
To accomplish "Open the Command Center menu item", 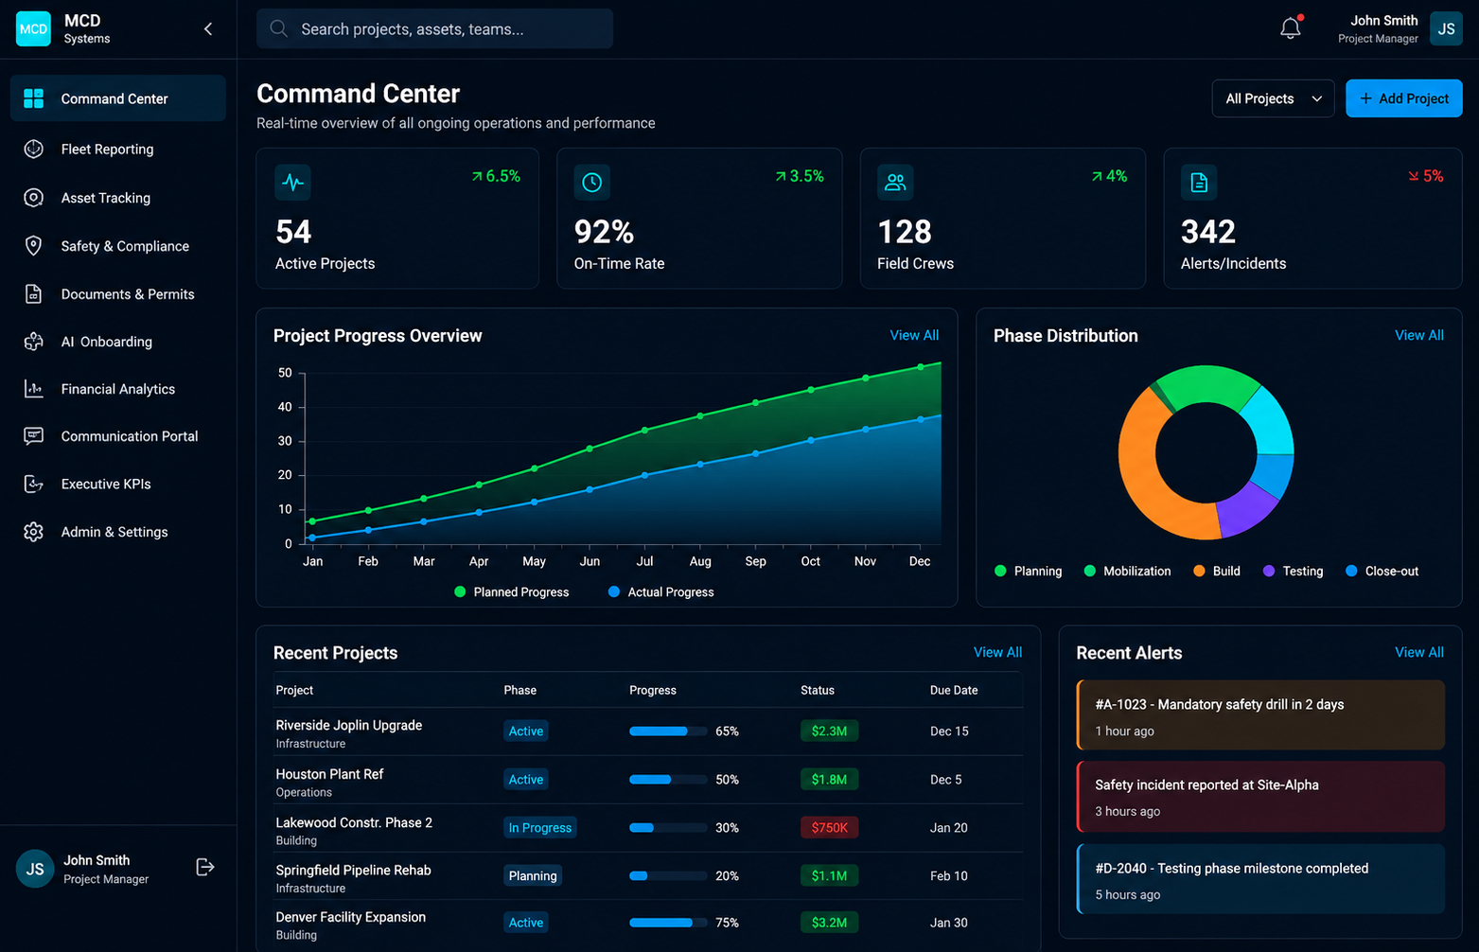I will (x=118, y=98).
